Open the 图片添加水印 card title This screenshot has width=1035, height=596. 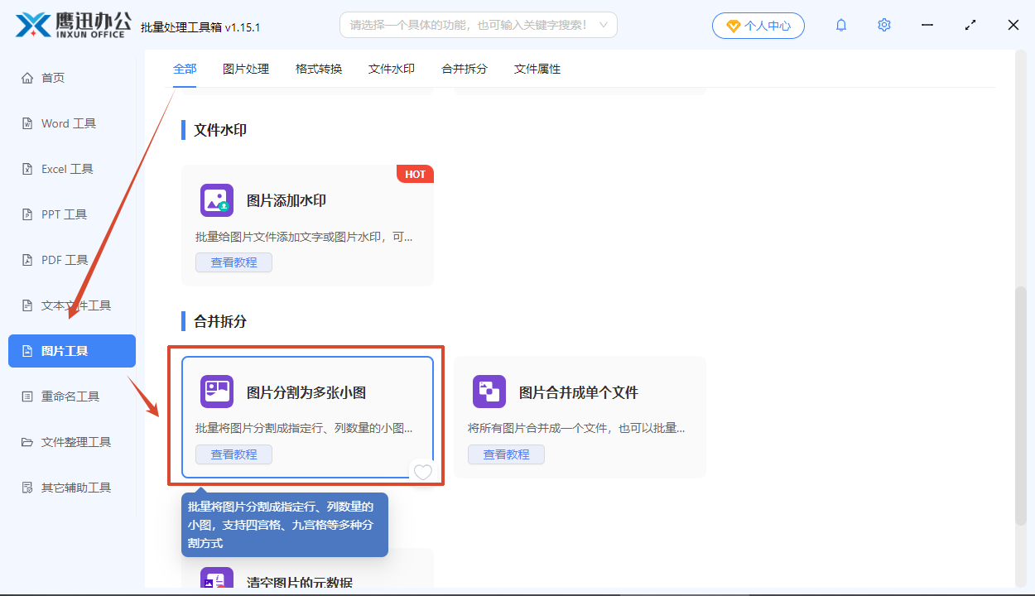click(x=286, y=200)
